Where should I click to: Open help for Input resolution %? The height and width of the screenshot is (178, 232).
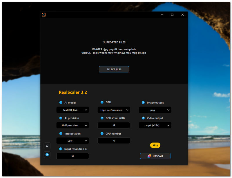coord(61,149)
